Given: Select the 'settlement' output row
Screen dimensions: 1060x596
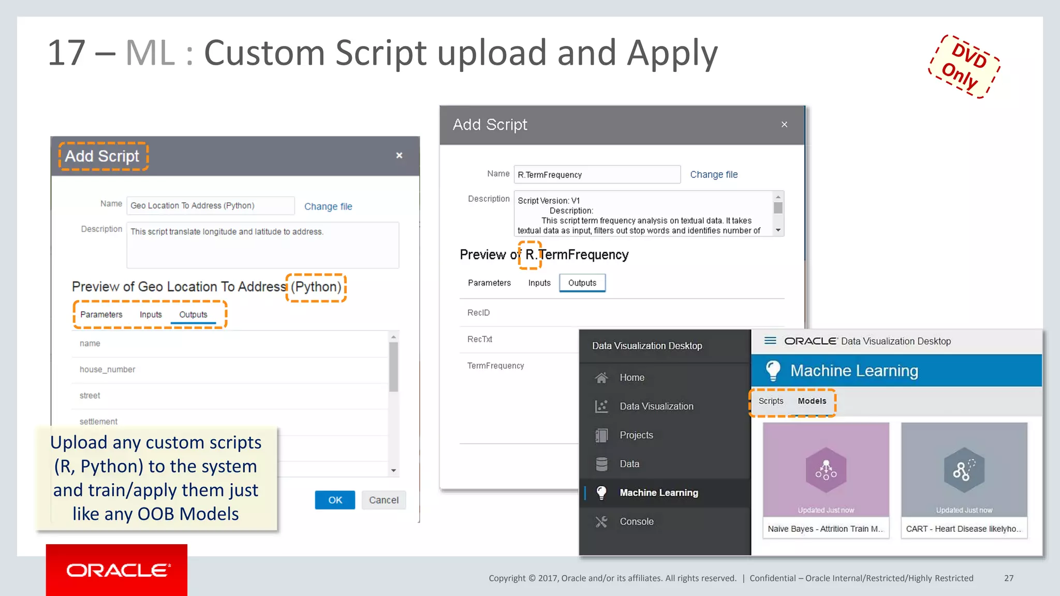Looking at the screenshot, I should [x=230, y=422].
